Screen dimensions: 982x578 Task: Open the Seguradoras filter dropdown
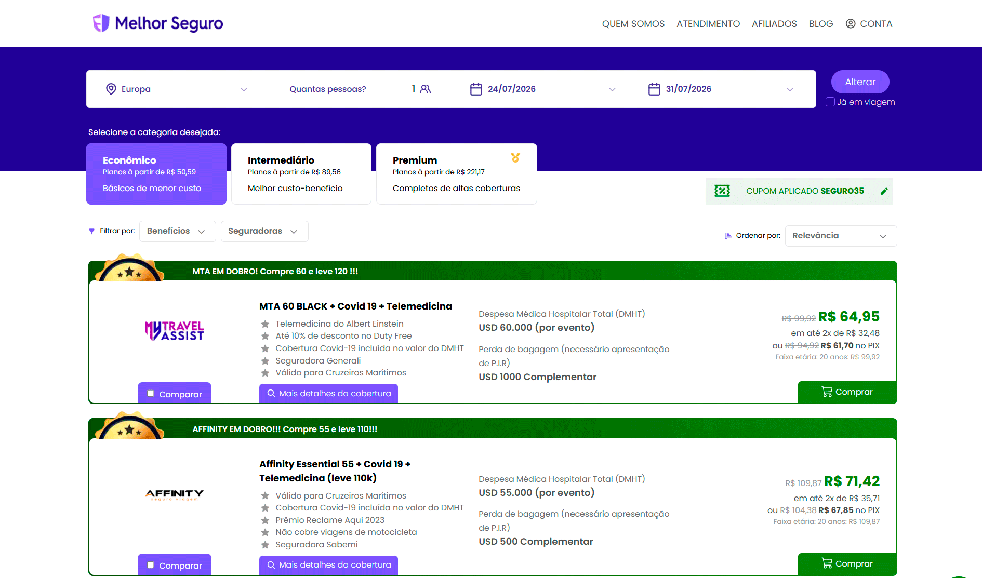(264, 231)
